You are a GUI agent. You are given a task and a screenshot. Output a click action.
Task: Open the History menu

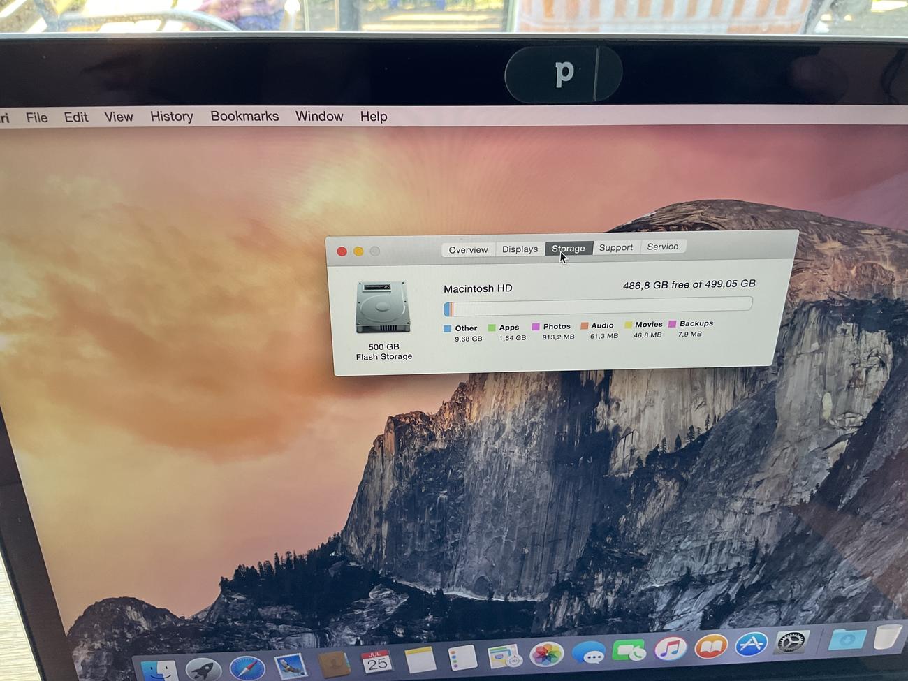[x=172, y=117]
